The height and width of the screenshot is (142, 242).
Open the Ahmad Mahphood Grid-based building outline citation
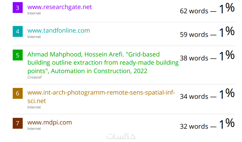click(x=103, y=63)
